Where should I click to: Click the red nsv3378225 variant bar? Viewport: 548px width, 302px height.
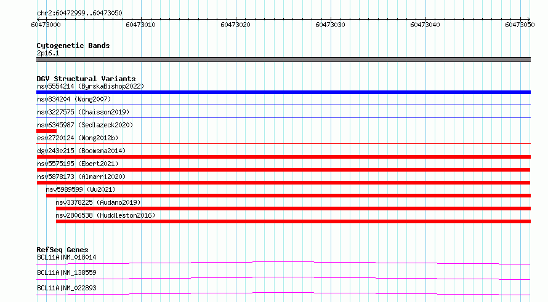click(293, 209)
